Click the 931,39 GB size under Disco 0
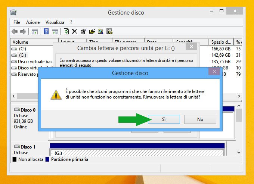 [x=23, y=121]
